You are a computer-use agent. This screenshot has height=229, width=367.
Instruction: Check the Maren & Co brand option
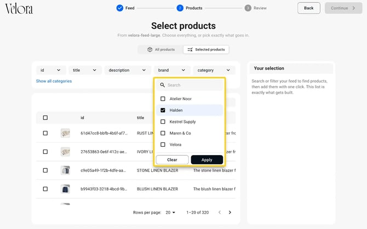click(163, 133)
